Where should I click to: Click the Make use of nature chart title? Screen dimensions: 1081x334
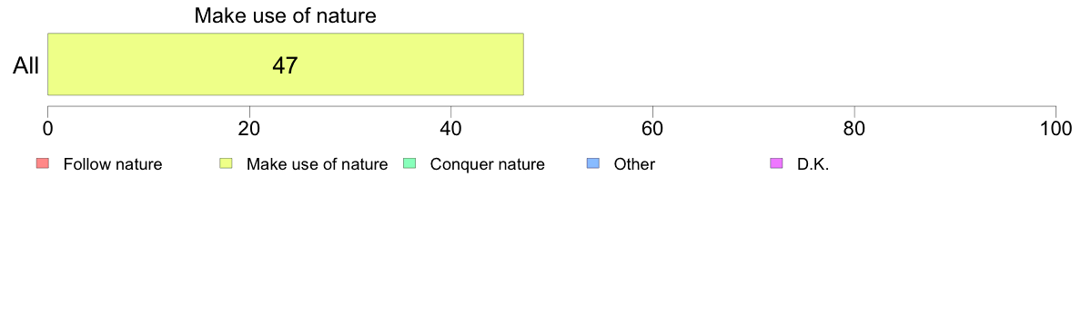click(286, 15)
